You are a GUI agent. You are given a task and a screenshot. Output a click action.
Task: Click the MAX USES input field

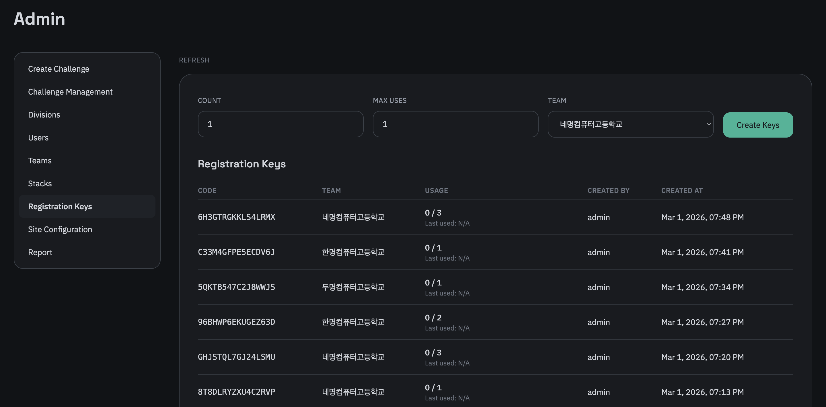tap(455, 124)
